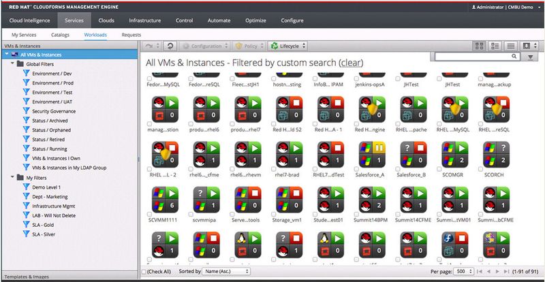This screenshot has height=282, width=545.
Task: Click the search magnifier icon
Action: (x=514, y=57)
